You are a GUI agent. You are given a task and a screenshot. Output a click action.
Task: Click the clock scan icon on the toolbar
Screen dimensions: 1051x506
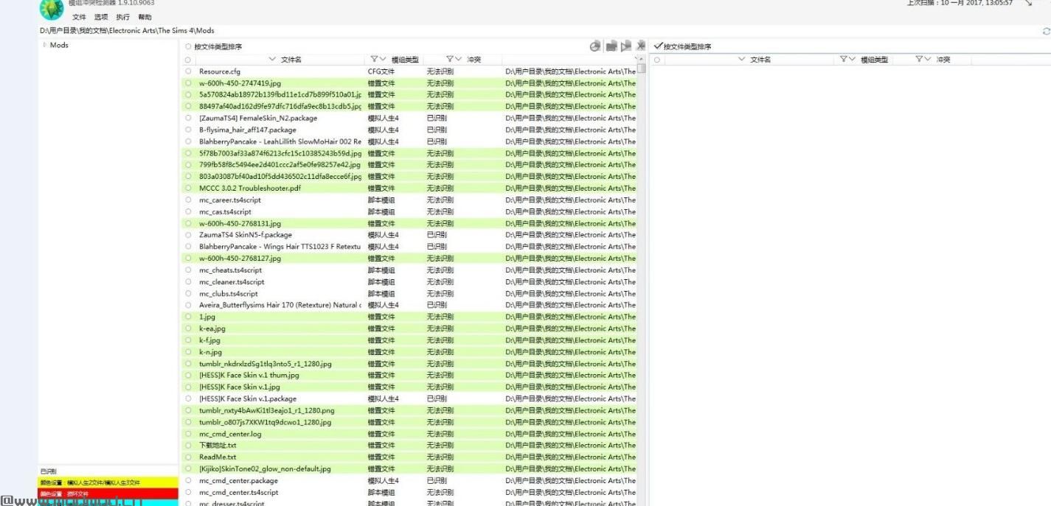595,46
